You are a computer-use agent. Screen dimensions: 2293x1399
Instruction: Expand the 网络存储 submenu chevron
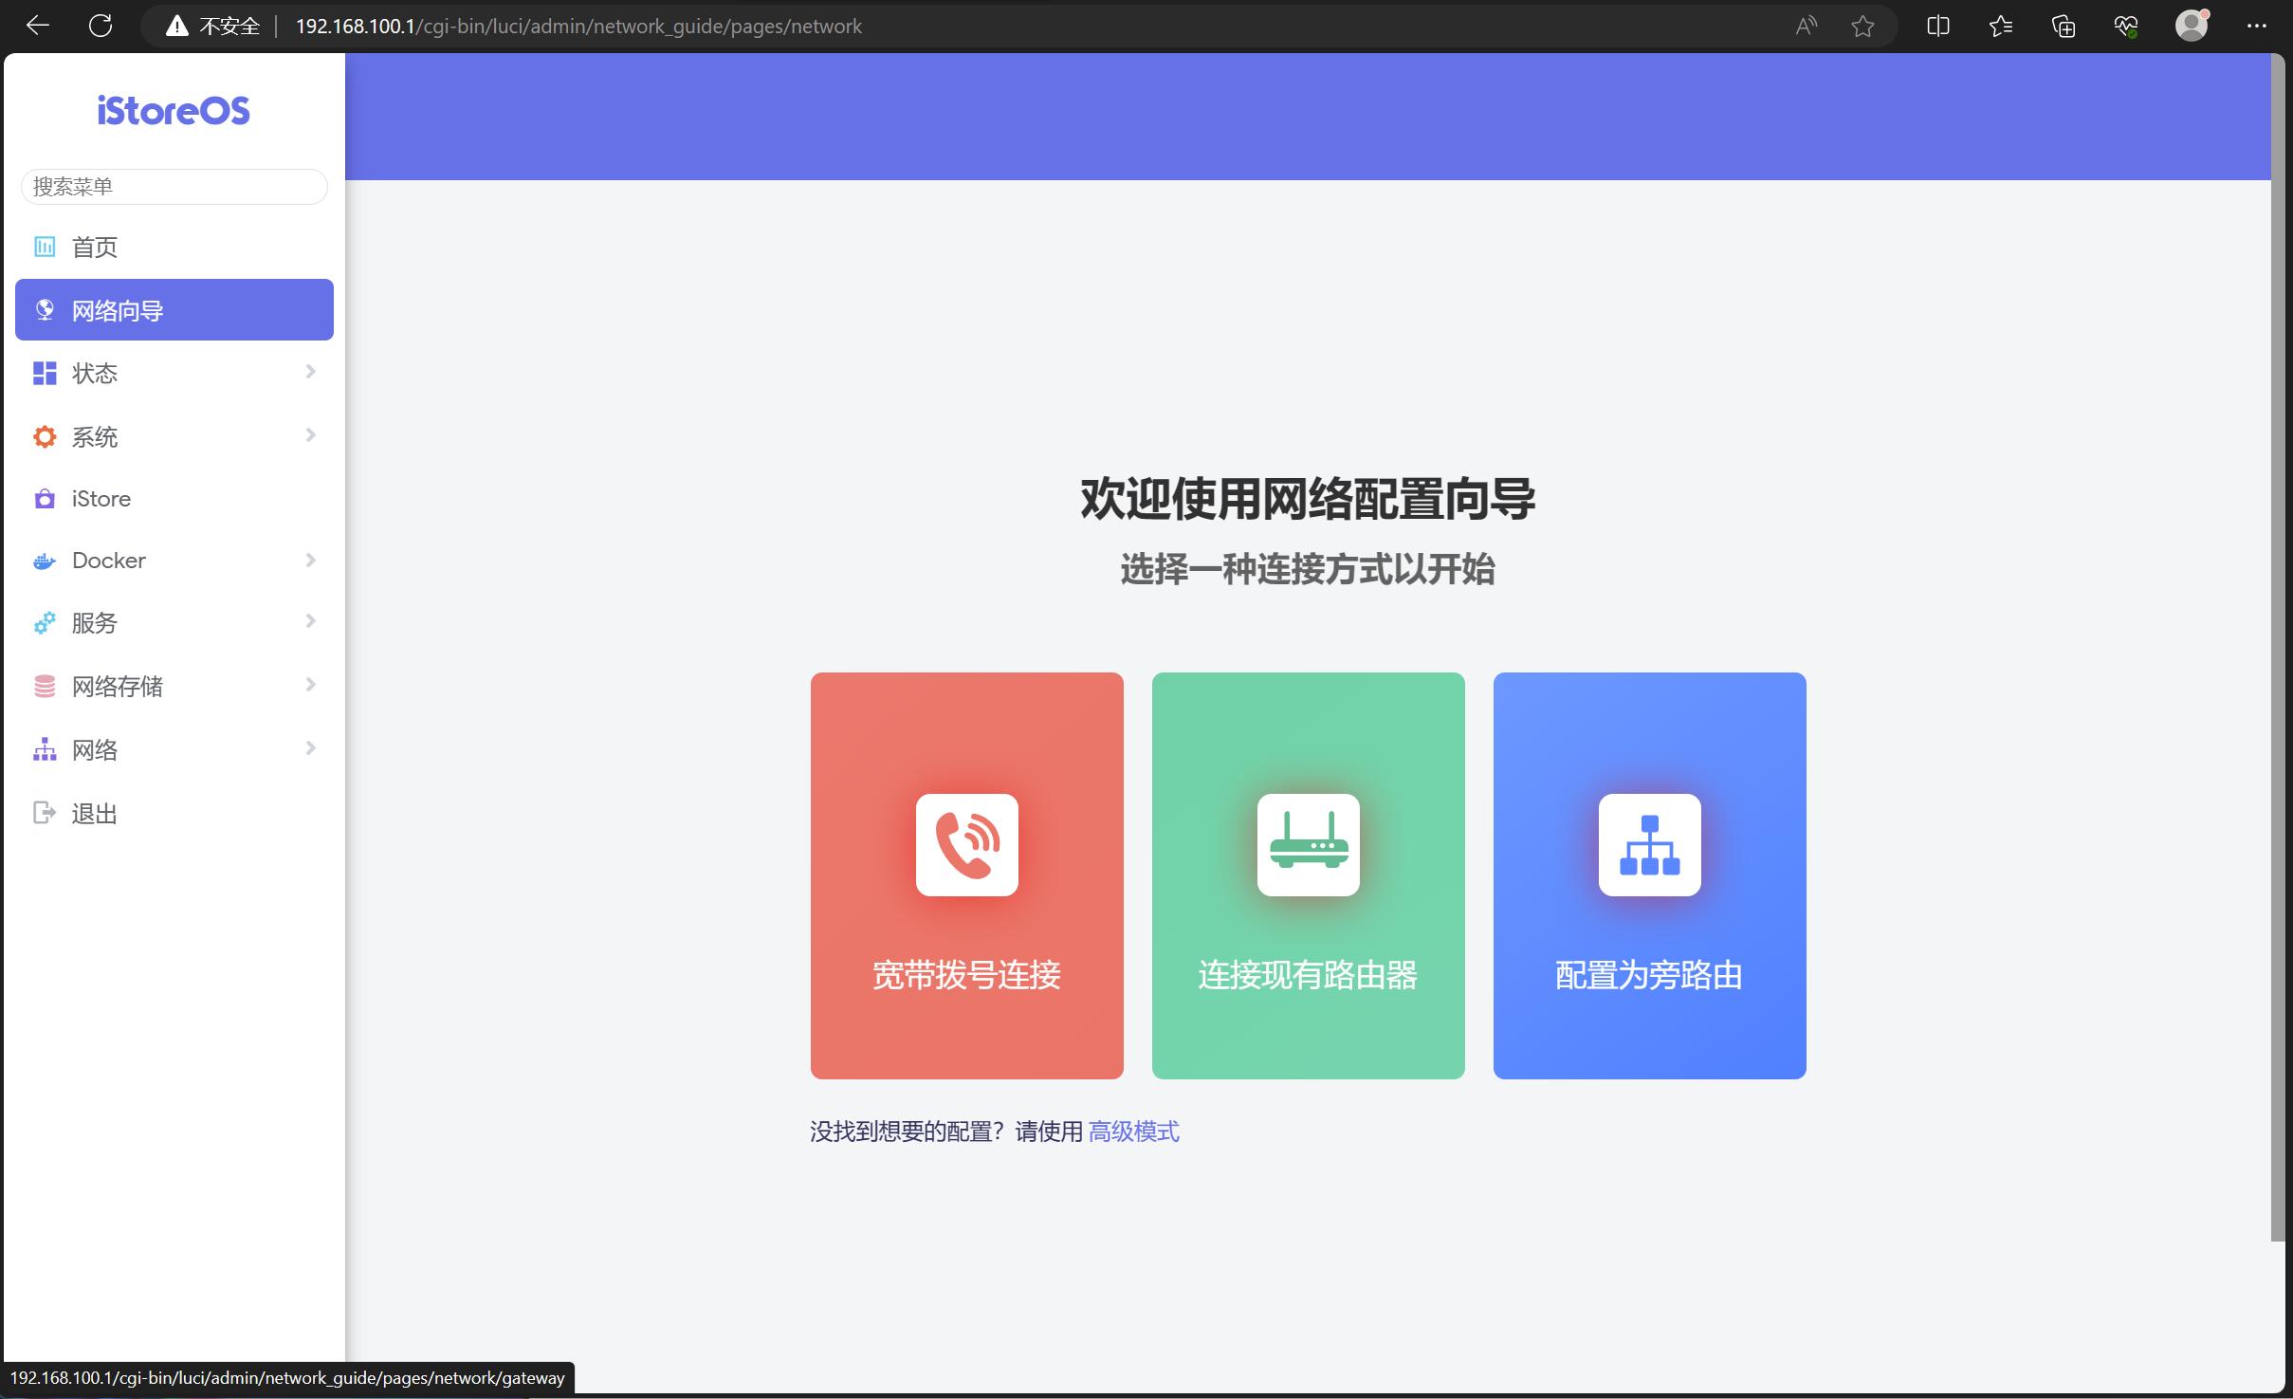[310, 685]
